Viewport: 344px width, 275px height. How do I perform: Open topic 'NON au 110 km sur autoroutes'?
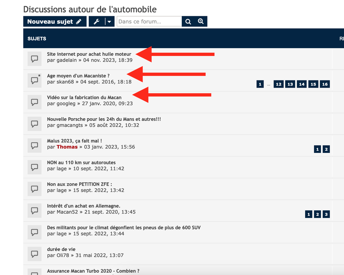click(81, 163)
